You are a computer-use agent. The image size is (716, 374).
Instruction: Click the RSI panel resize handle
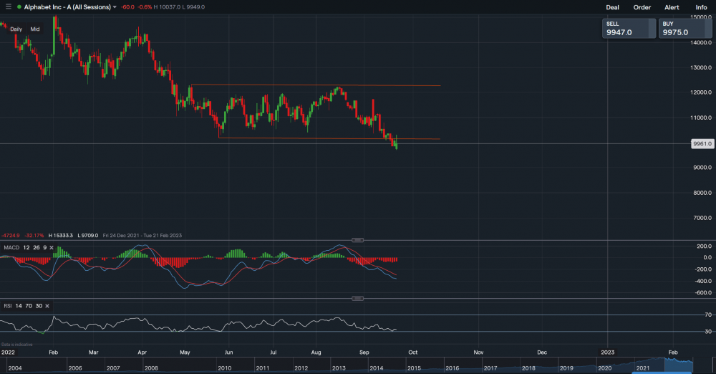(x=357, y=298)
